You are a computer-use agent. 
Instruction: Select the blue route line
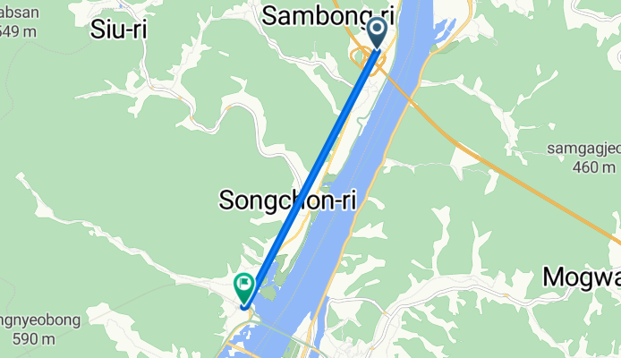[x=310, y=179]
